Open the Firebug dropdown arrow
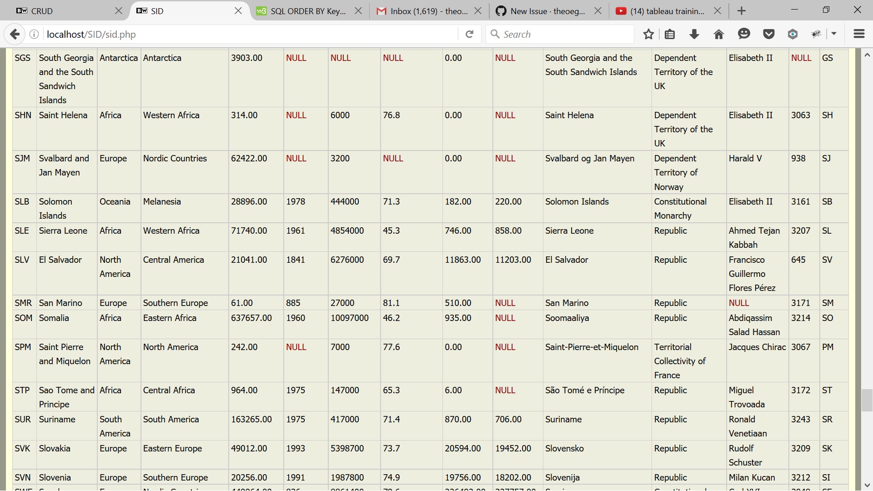Image resolution: width=873 pixels, height=491 pixels. [x=834, y=34]
